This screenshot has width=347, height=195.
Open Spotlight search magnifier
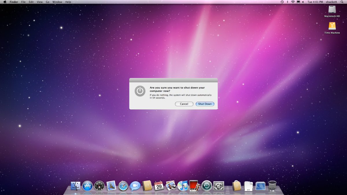[342, 2]
